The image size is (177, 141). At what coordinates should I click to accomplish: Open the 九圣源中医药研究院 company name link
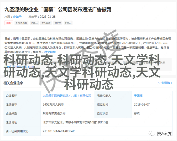(67, 95)
